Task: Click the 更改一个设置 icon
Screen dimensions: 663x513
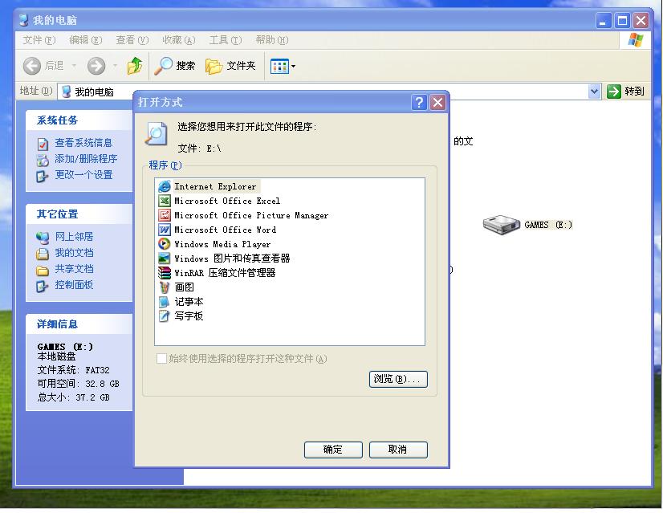Action: [43, 176]
